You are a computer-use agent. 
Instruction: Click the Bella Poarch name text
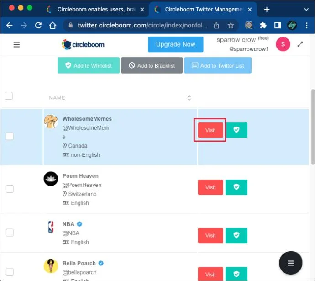79,263
